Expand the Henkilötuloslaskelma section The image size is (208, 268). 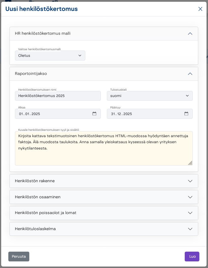coord(190,229)
